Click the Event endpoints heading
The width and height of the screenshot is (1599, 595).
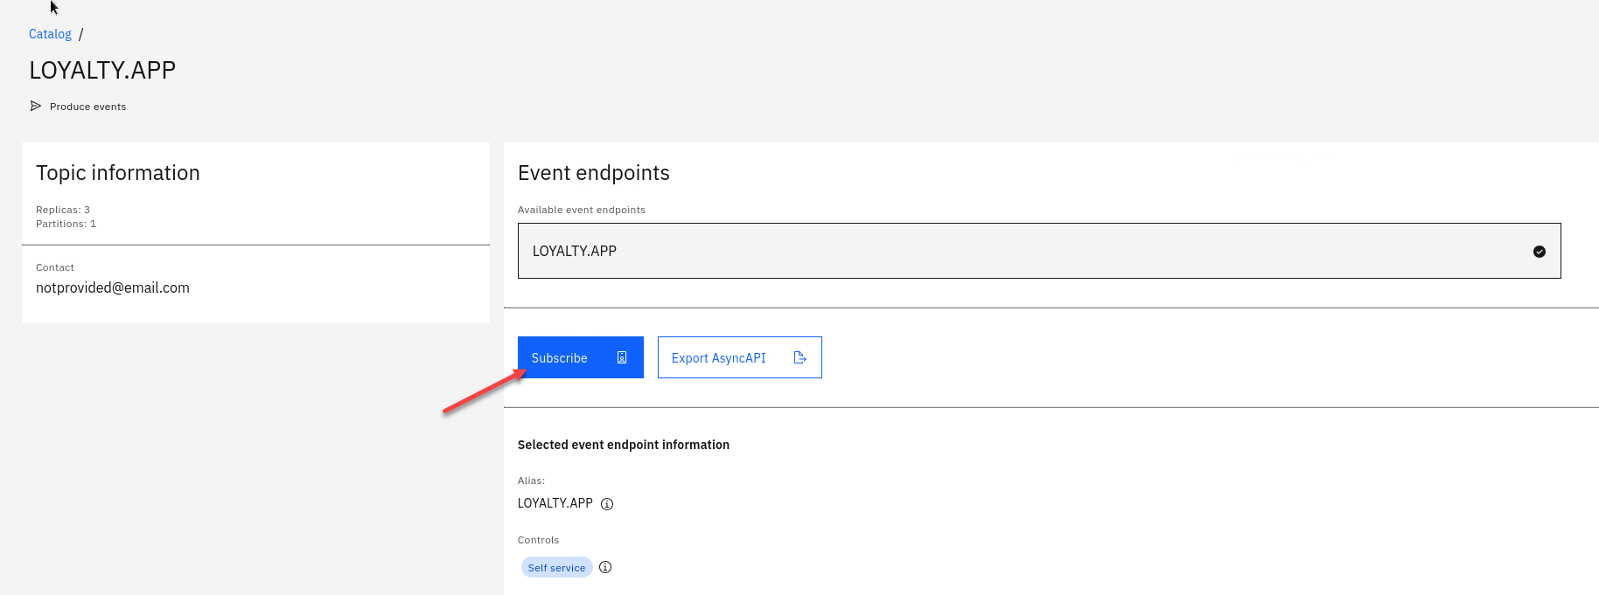[x=593, y=173]
